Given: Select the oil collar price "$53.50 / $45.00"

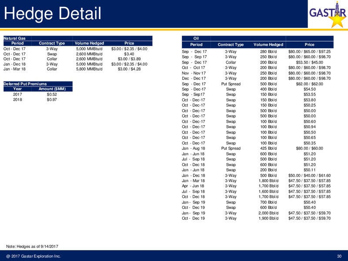Looking at the screenshot, I should [309, 62].
